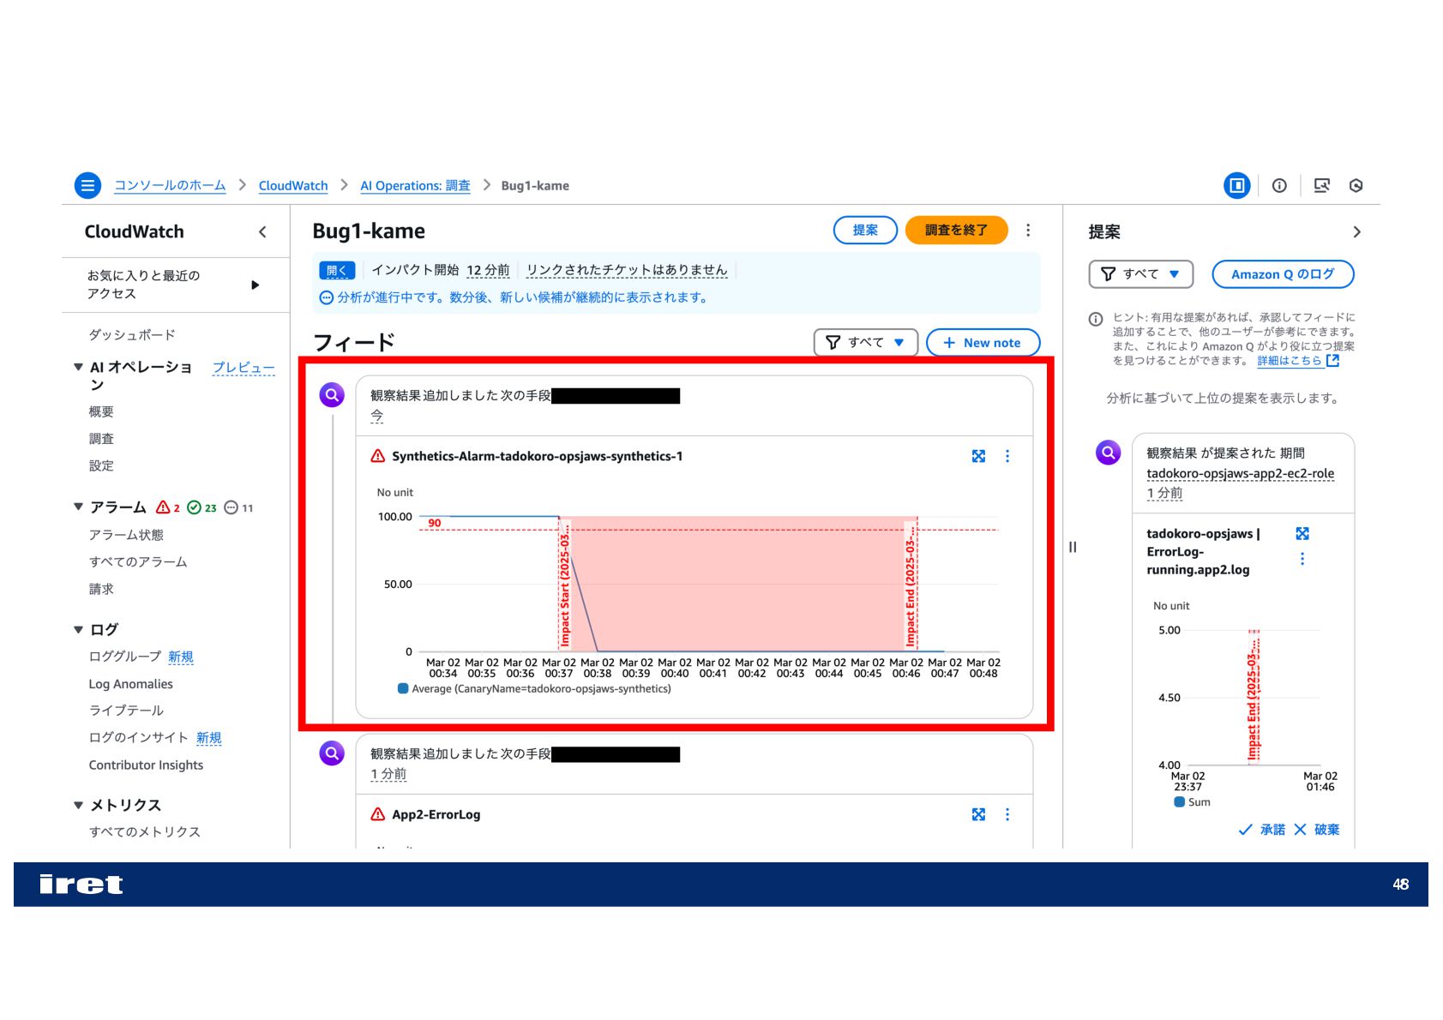Go to コンソールのホーム breadcrumb
The width and height of the screenshot is (1443, 1020).
(170, 185)
